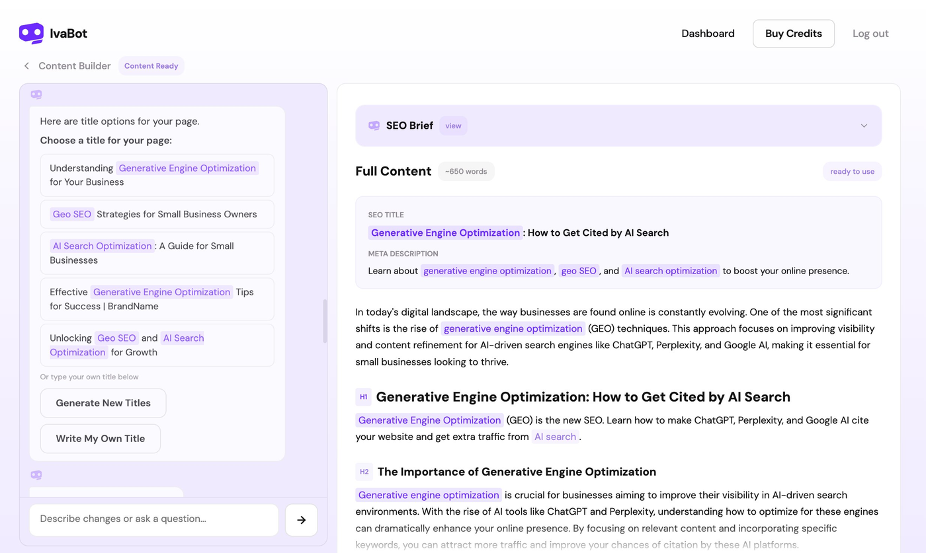This screenshot has width=926, height=553.
Task: Click the bot icon in SEO Brief header
Action: click(x=374, y=126)
